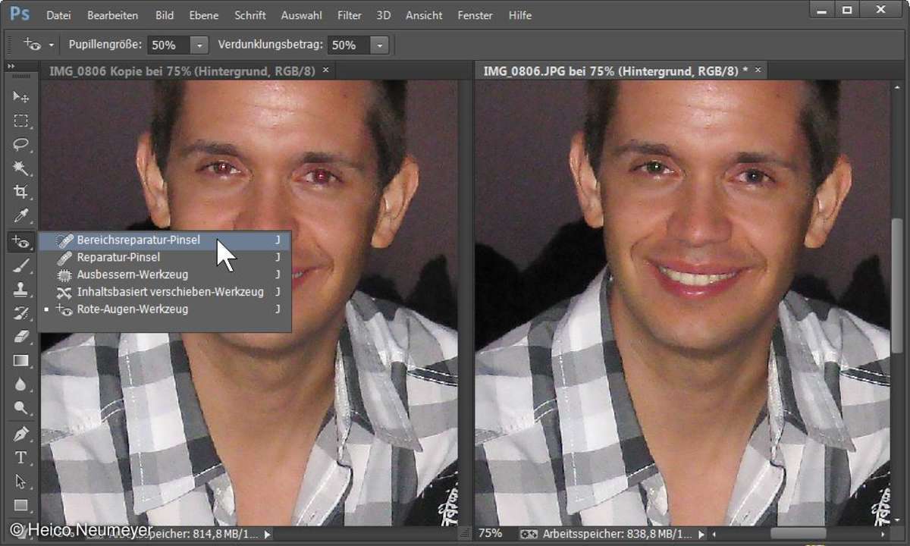The width and height of the screenshot is (910, 546).
Task: Select the History Brush tool
Action: [x=21, y=312]
